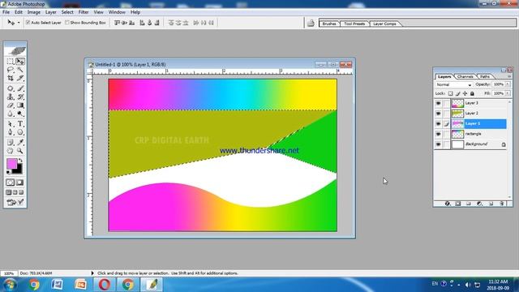519x292 pixels.
Task: Hide the rectangle layer eye icon
Action: [x=438, y=134]
